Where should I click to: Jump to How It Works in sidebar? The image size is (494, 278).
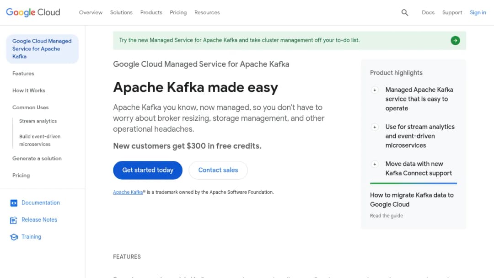tap(29, 91)
